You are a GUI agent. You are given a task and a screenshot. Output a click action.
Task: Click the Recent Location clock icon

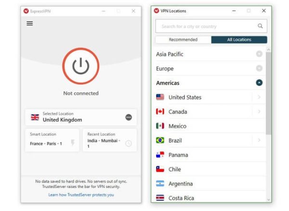(129, 143)
